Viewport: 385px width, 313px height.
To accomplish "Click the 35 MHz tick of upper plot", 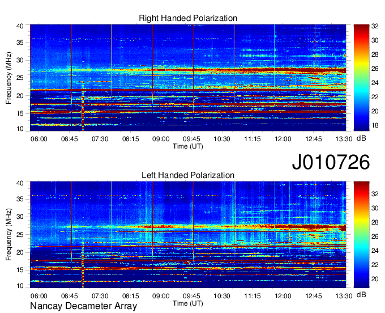I will [x=20, y=43].
